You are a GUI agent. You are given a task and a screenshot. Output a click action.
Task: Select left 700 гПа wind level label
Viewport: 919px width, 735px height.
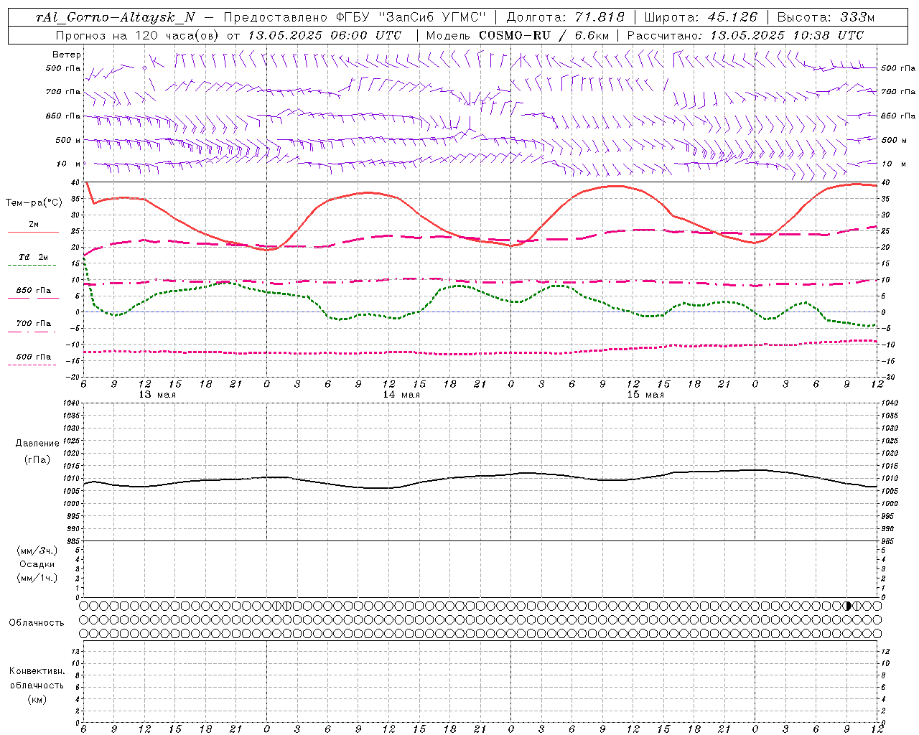pos(63,92)
